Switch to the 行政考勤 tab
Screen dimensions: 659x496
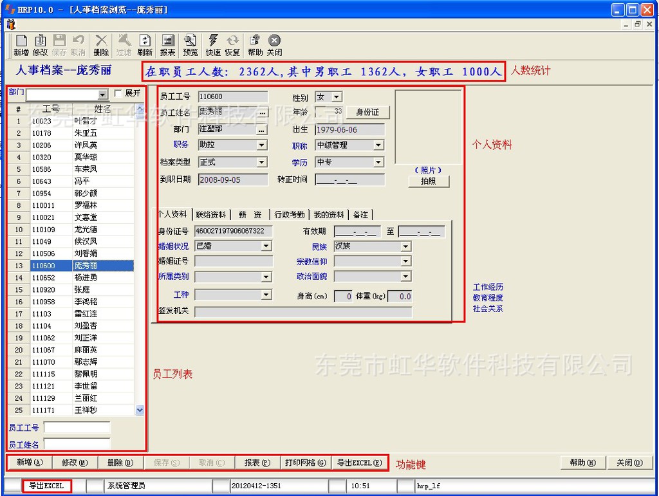290,215
